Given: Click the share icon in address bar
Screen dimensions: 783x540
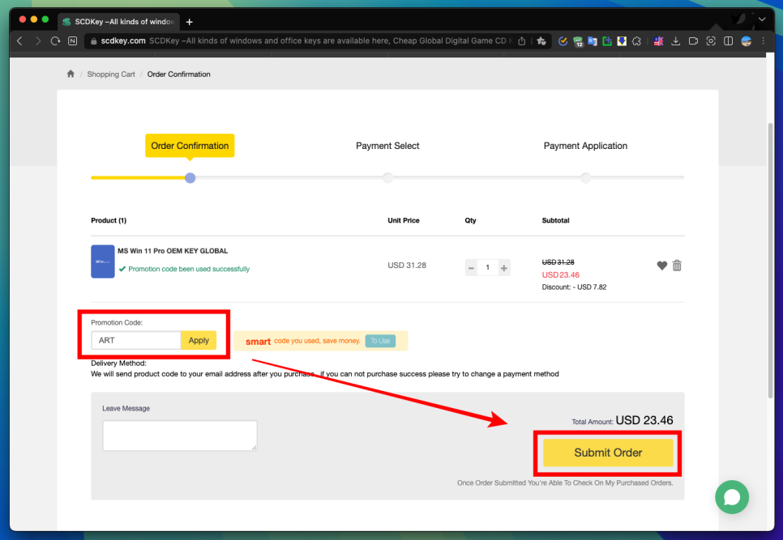Looking at the screenshot, I should (522, 41).
